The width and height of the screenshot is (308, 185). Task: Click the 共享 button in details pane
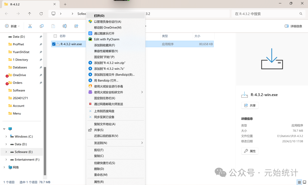250,105
